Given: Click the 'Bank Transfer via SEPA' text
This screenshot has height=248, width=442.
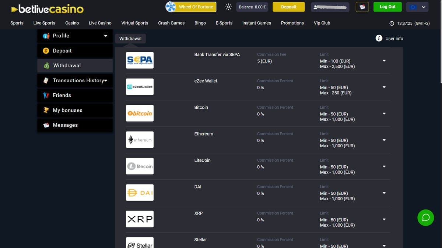Looking at the screenshot, I should point(217,54).
